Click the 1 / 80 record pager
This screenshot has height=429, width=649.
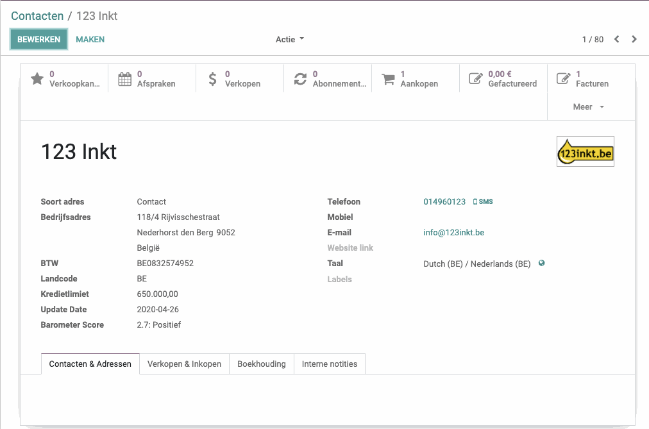(593, 39)
